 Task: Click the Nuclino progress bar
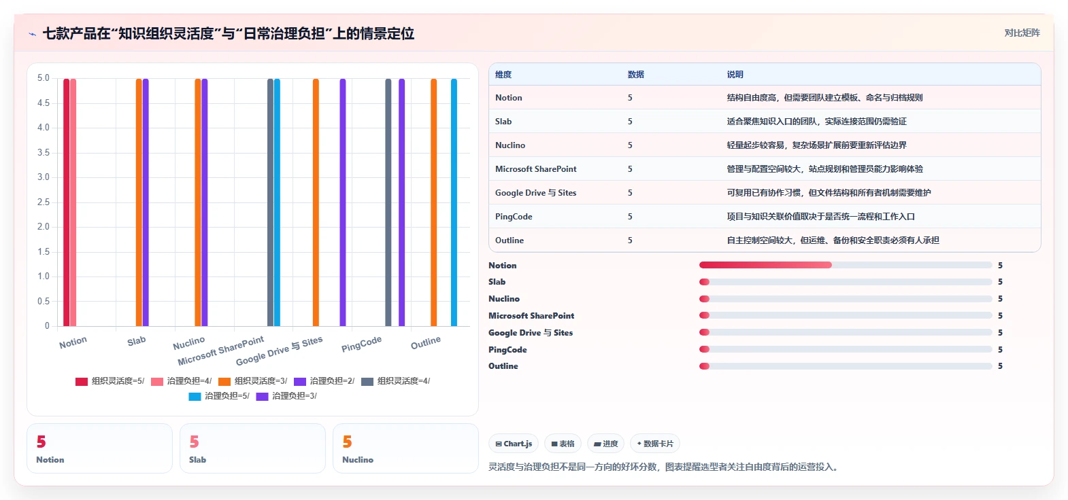(846, 299)
